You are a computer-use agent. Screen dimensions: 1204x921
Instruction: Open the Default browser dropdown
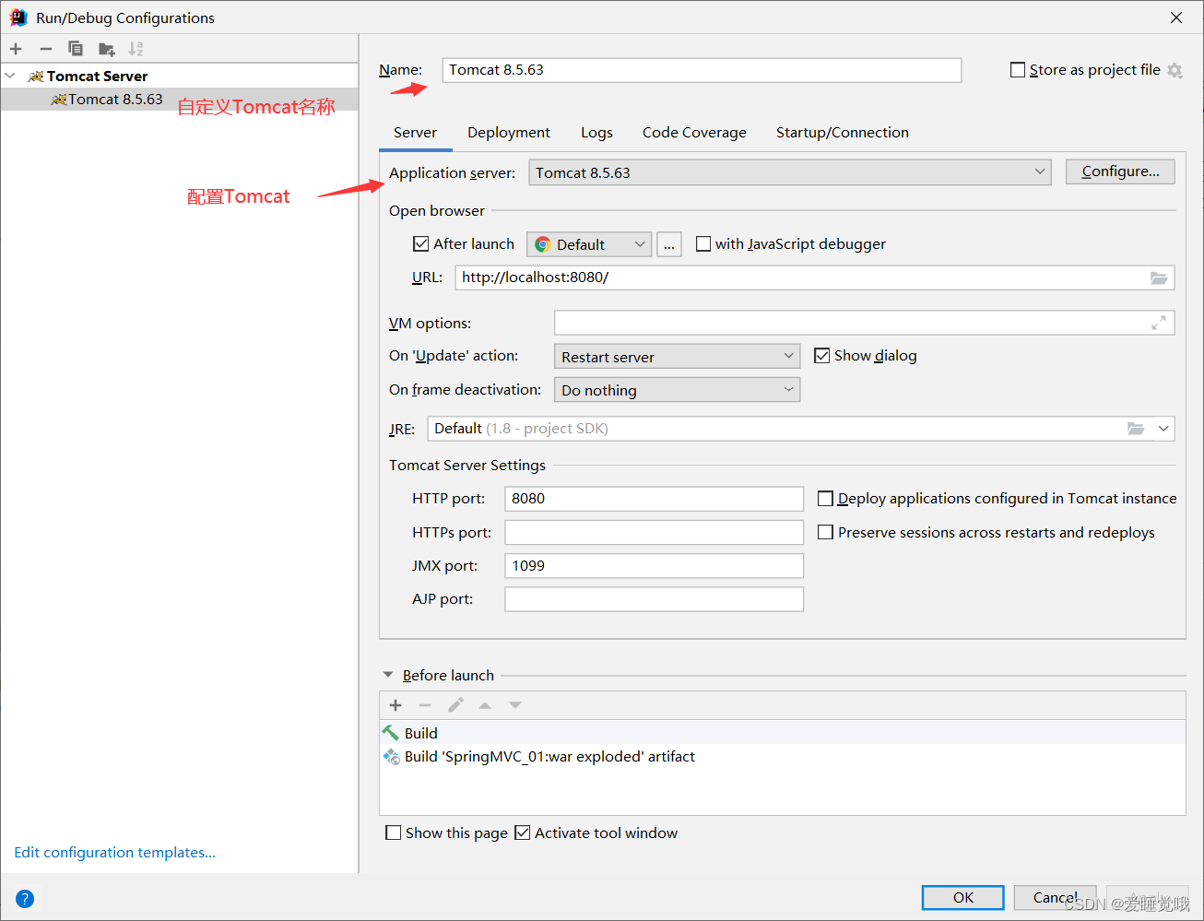pyautogui.click(x=589, y=244)
